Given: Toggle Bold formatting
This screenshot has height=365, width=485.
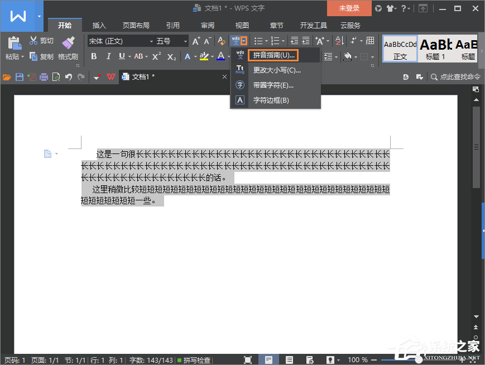Looking at the screenshot, I should pyautogui.click(x=94, y=56).
